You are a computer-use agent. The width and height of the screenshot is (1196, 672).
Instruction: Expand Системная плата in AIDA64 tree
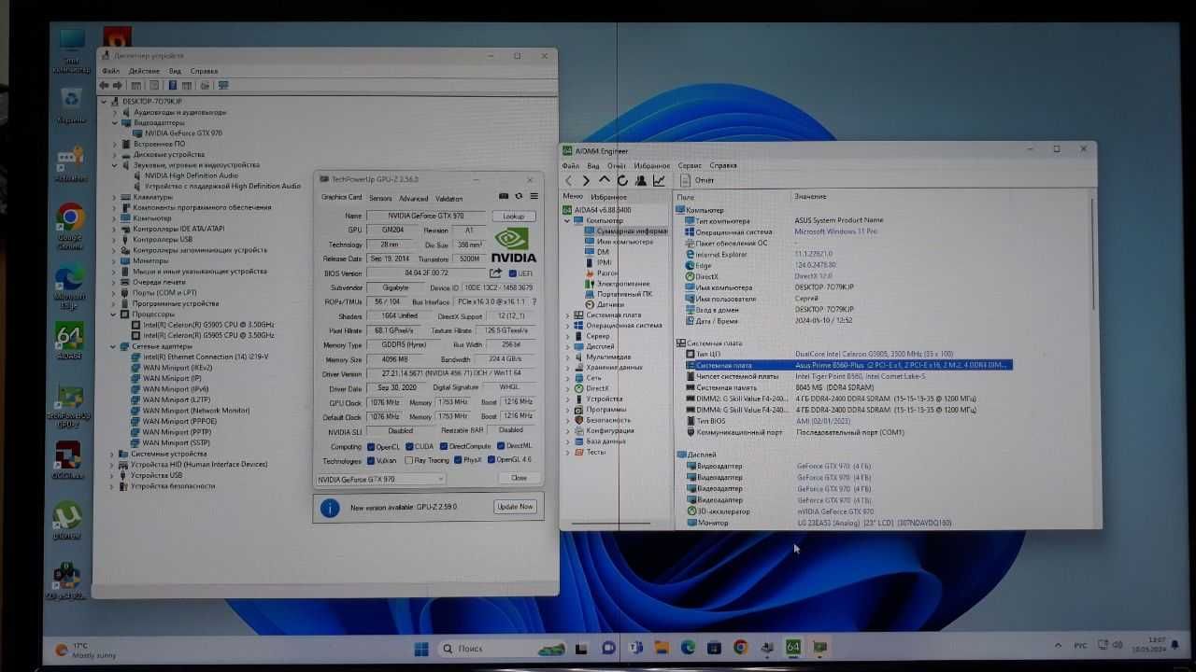coord(567,315)
